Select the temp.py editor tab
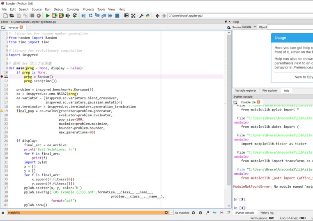 click(13, 28)
